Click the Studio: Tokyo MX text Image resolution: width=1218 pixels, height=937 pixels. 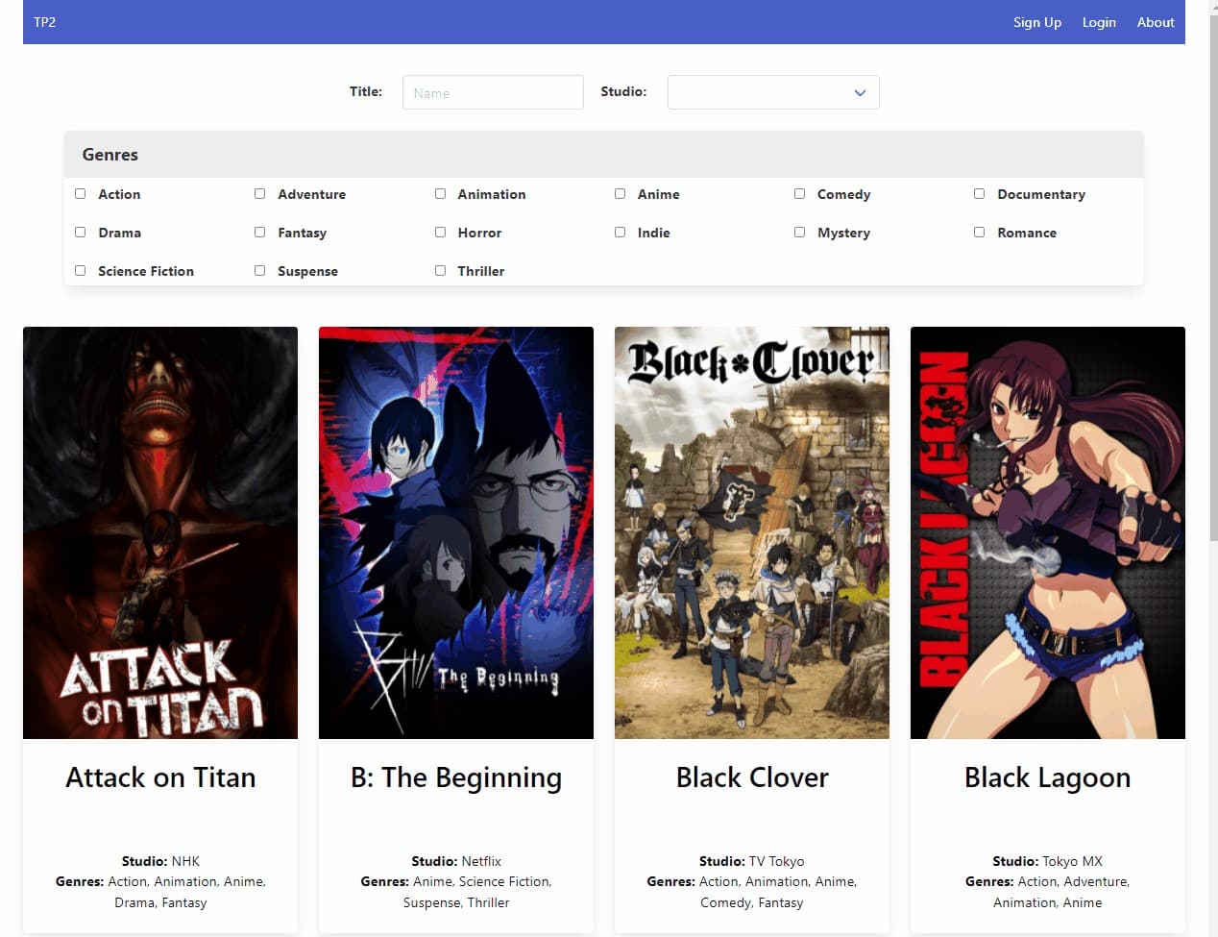coord(1048,861)
